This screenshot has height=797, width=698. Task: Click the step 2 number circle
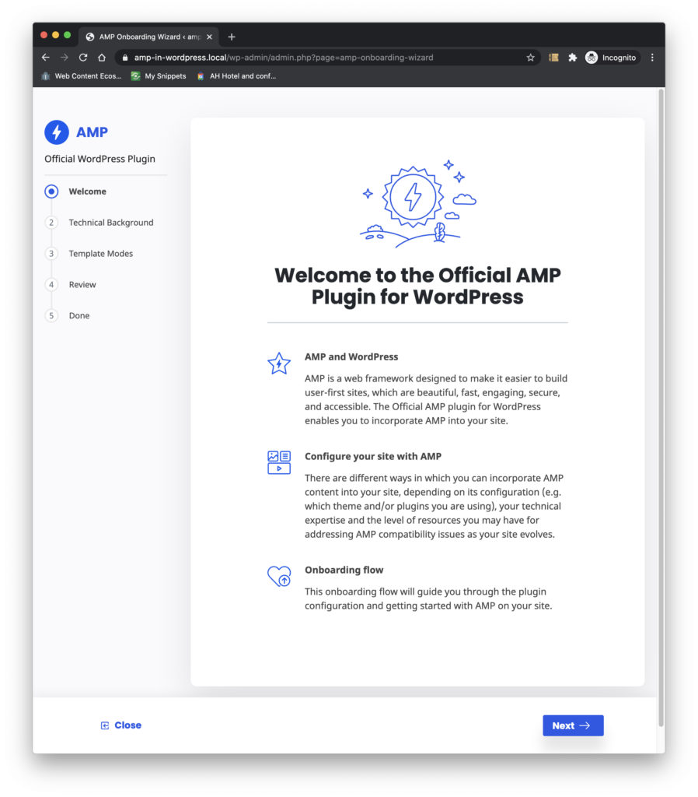51,223
